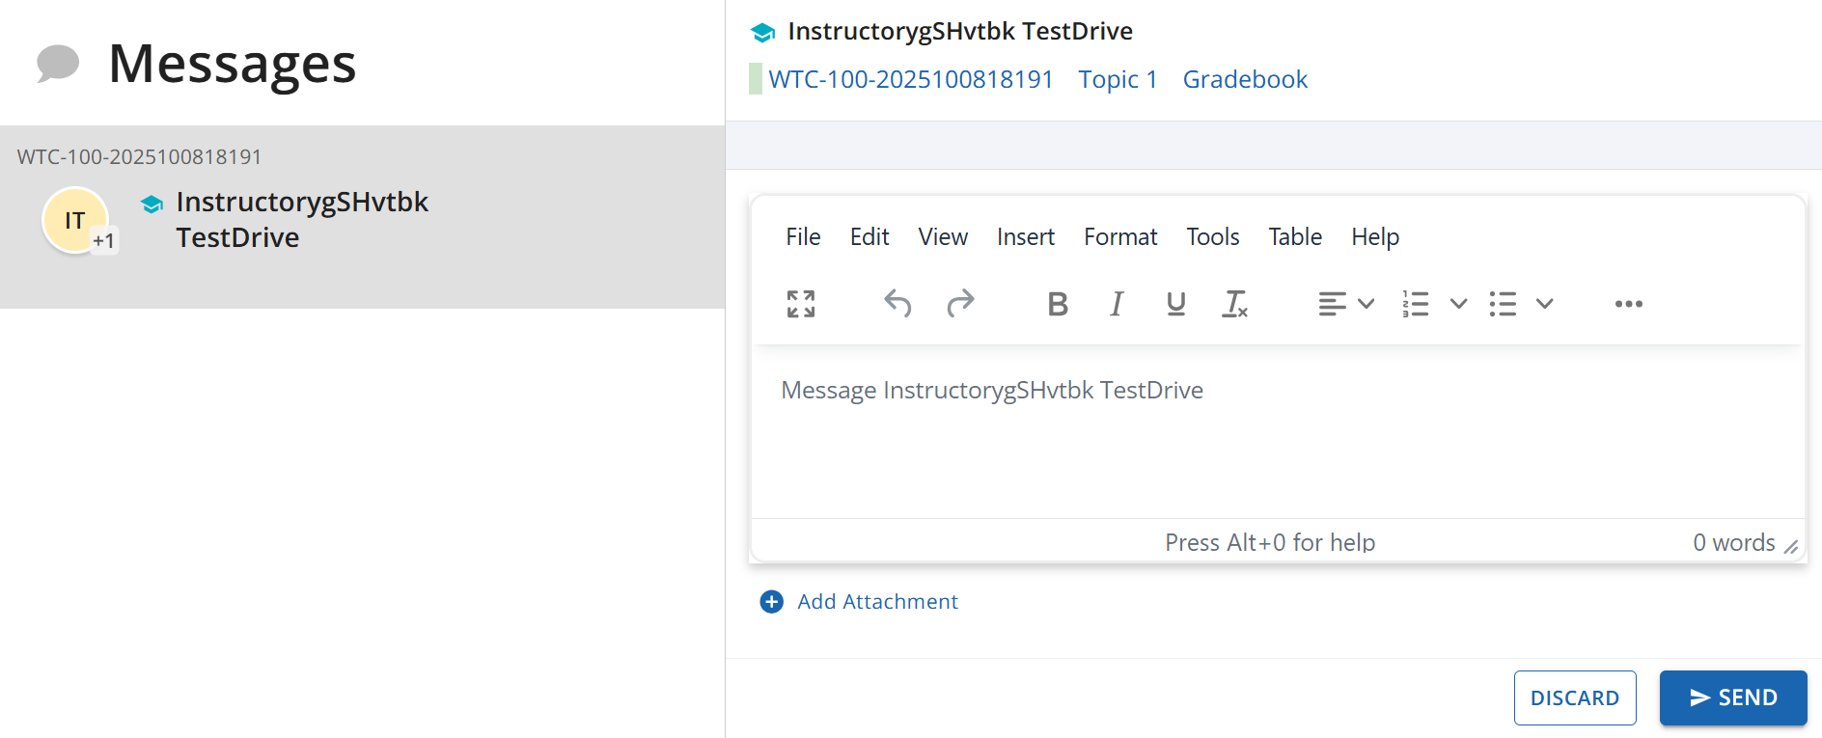Toggle fullscreen editor mode
The image size is (1822, 738).
[x=800, y=304]
